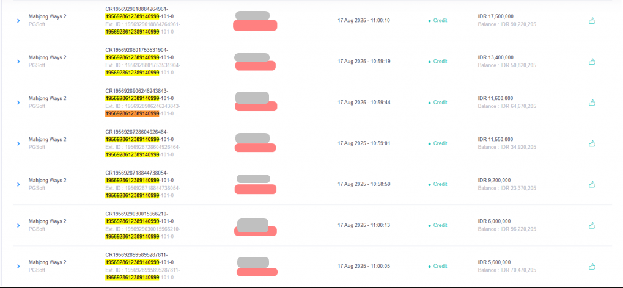This screenshot has height=288, width=623.
Task: Click Credit status of the 11:00:10 transaction
Action: [440, 20]
